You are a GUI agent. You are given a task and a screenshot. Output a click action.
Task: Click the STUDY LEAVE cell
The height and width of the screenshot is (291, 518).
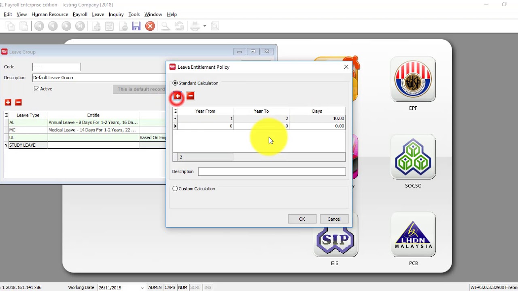pos(28,145)
